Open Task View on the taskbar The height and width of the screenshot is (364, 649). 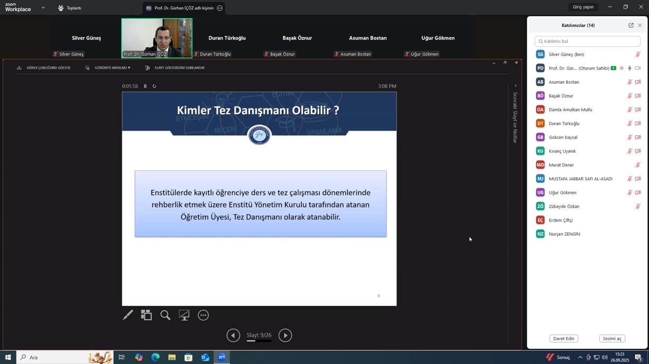click(x=121, y=357)
